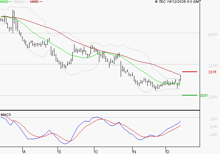Click the 3000 price axis label
Screen dimensions: 220x154
213,97
